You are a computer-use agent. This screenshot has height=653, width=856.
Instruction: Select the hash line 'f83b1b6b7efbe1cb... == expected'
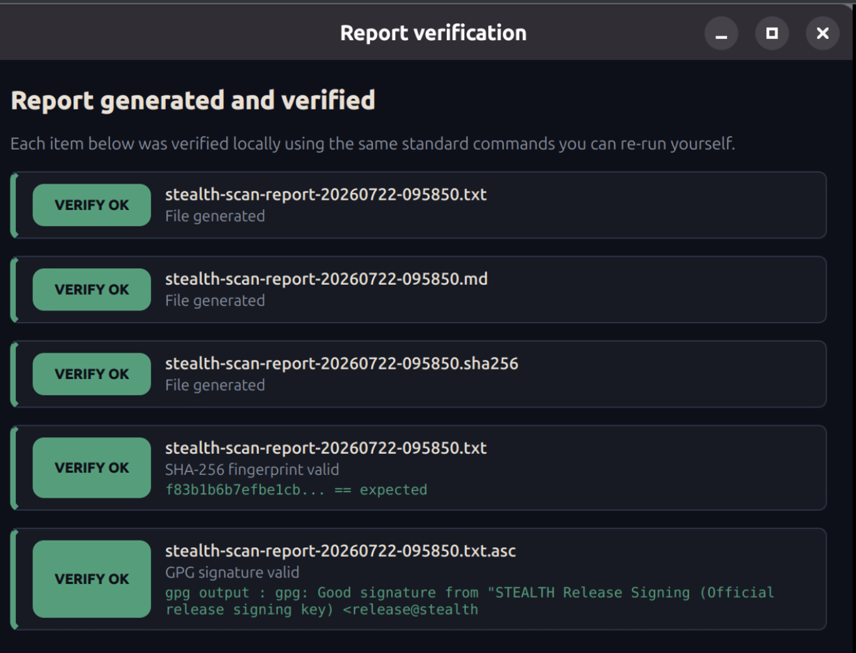click(x=296, y=490)
